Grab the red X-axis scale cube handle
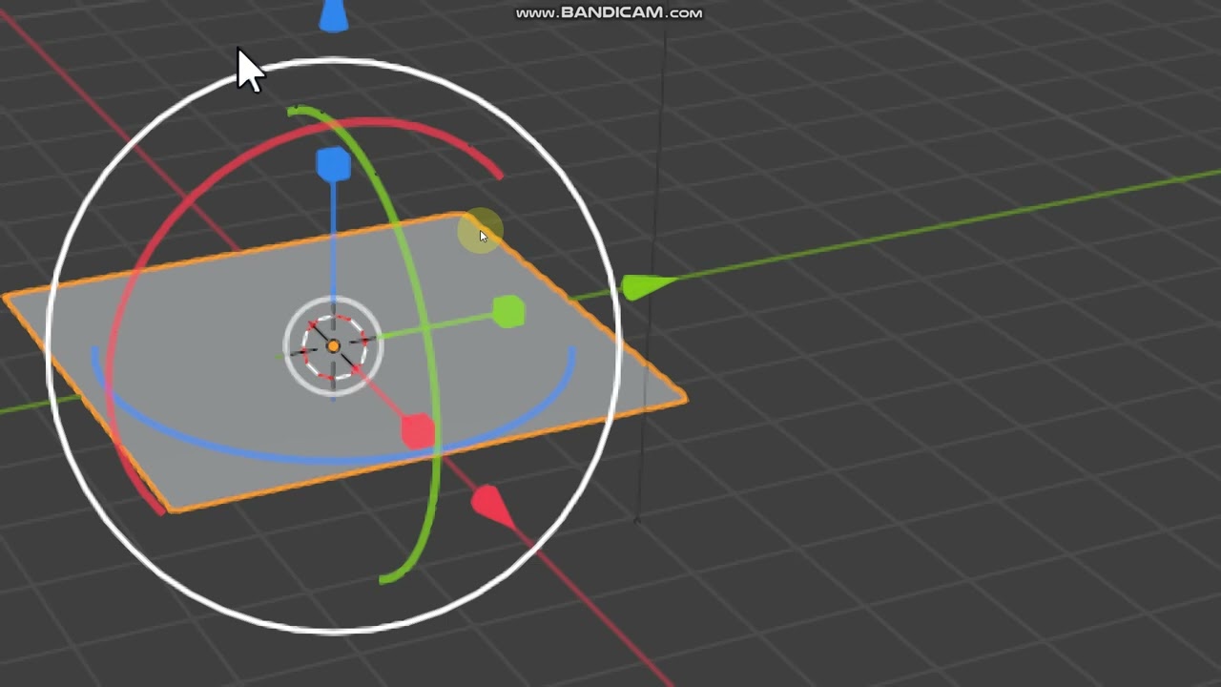Viewport: 1221px width, 687px height. (x=418, y=432)
